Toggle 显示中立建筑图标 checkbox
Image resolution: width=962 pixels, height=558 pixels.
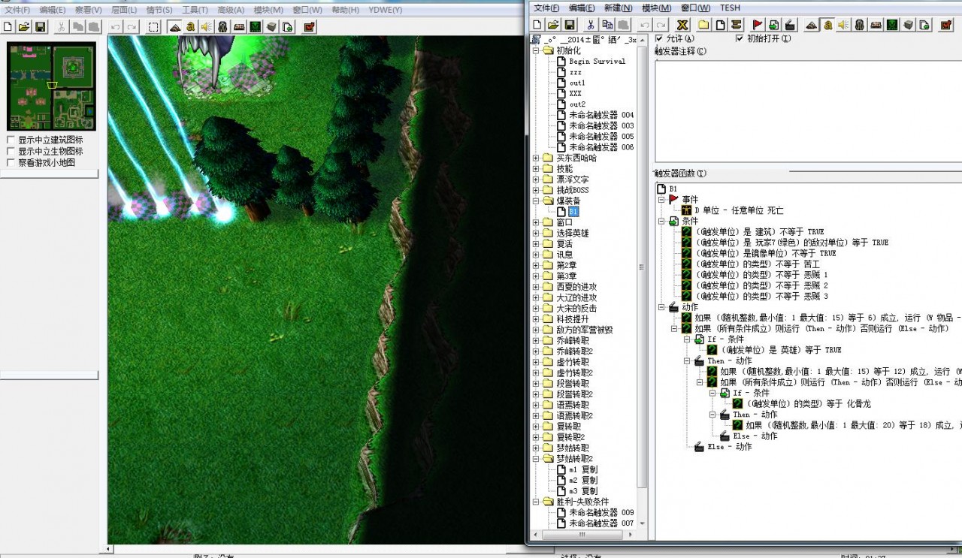(11, 140)
